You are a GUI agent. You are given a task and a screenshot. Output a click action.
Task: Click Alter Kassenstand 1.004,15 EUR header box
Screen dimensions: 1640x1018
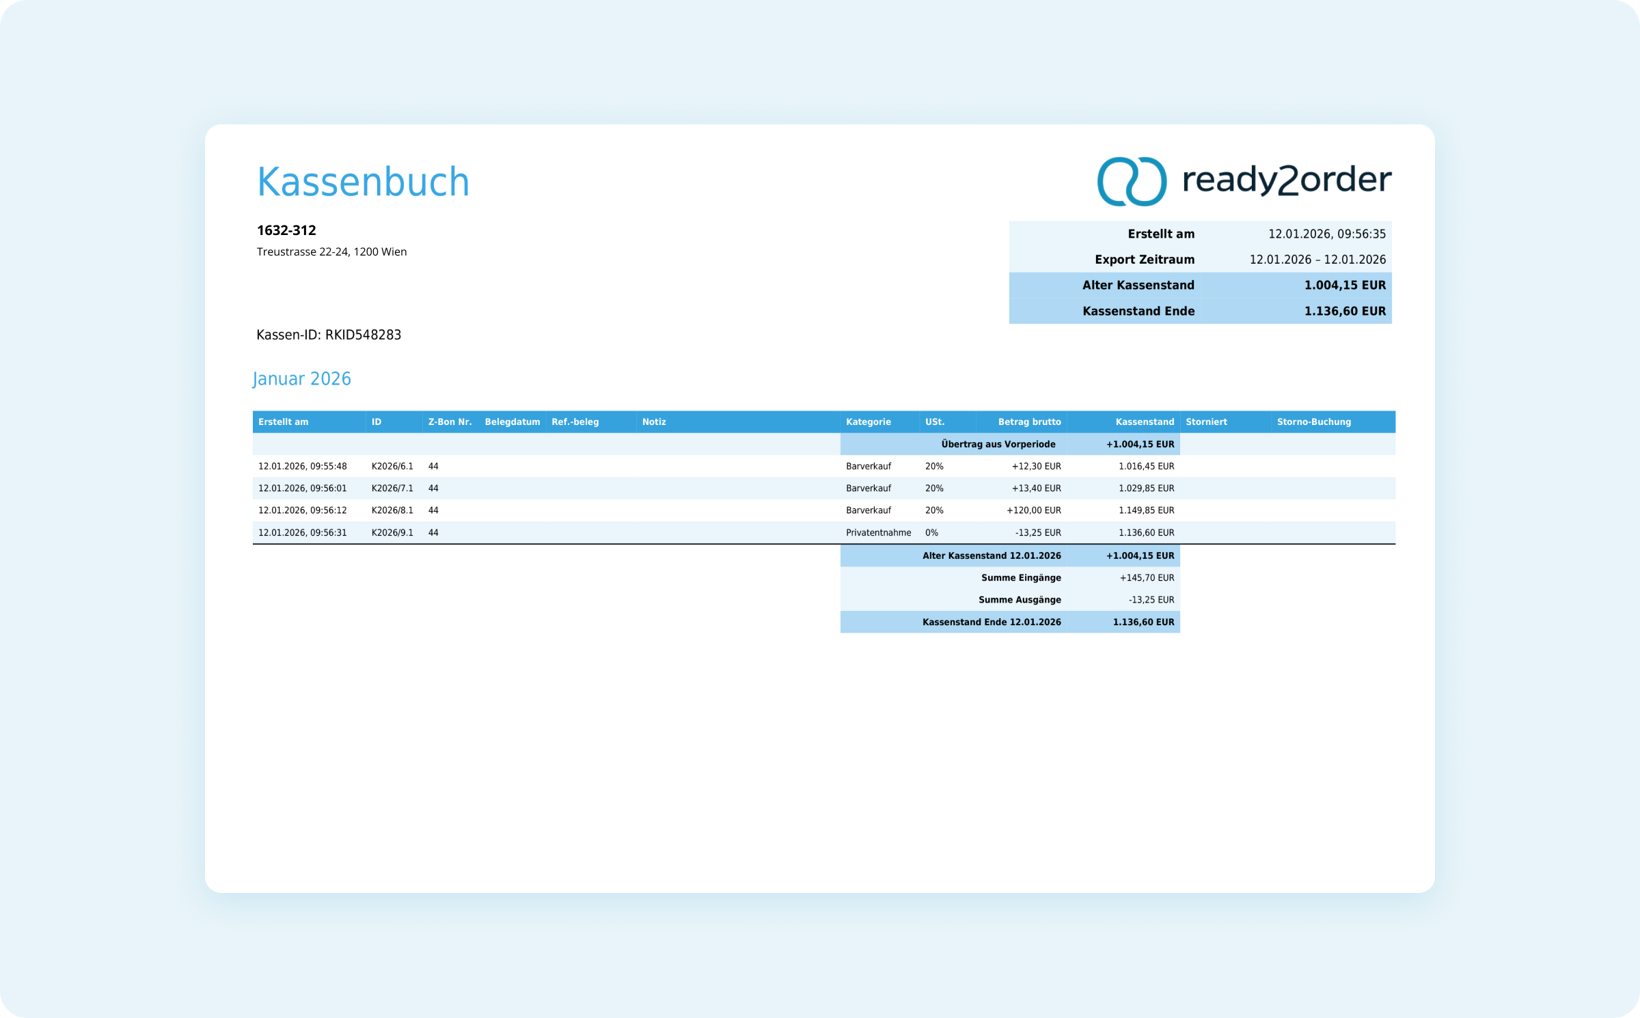tap(1200, 285)
